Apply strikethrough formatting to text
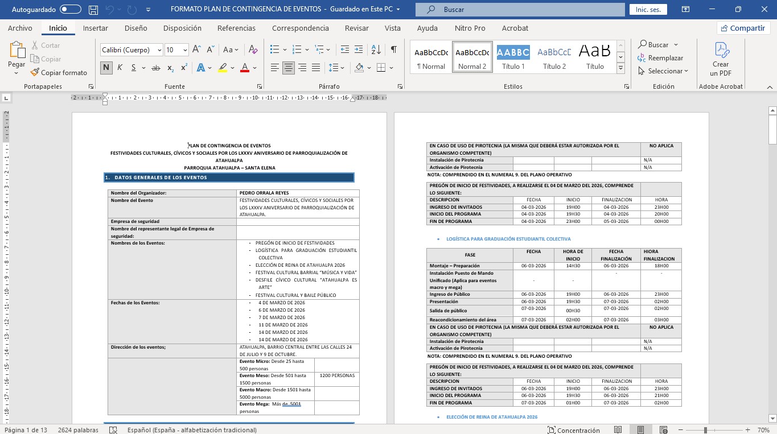Image resolution: width=777 pixels, height=434 pixels. point(155,68)
